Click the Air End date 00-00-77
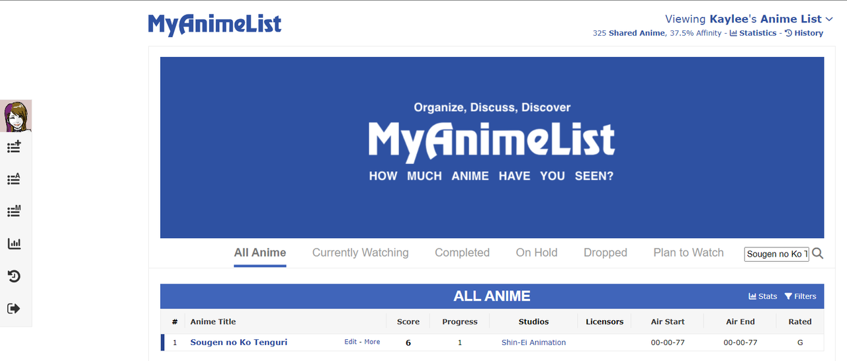This screenshot has width=847, height=361. point(740,342)
